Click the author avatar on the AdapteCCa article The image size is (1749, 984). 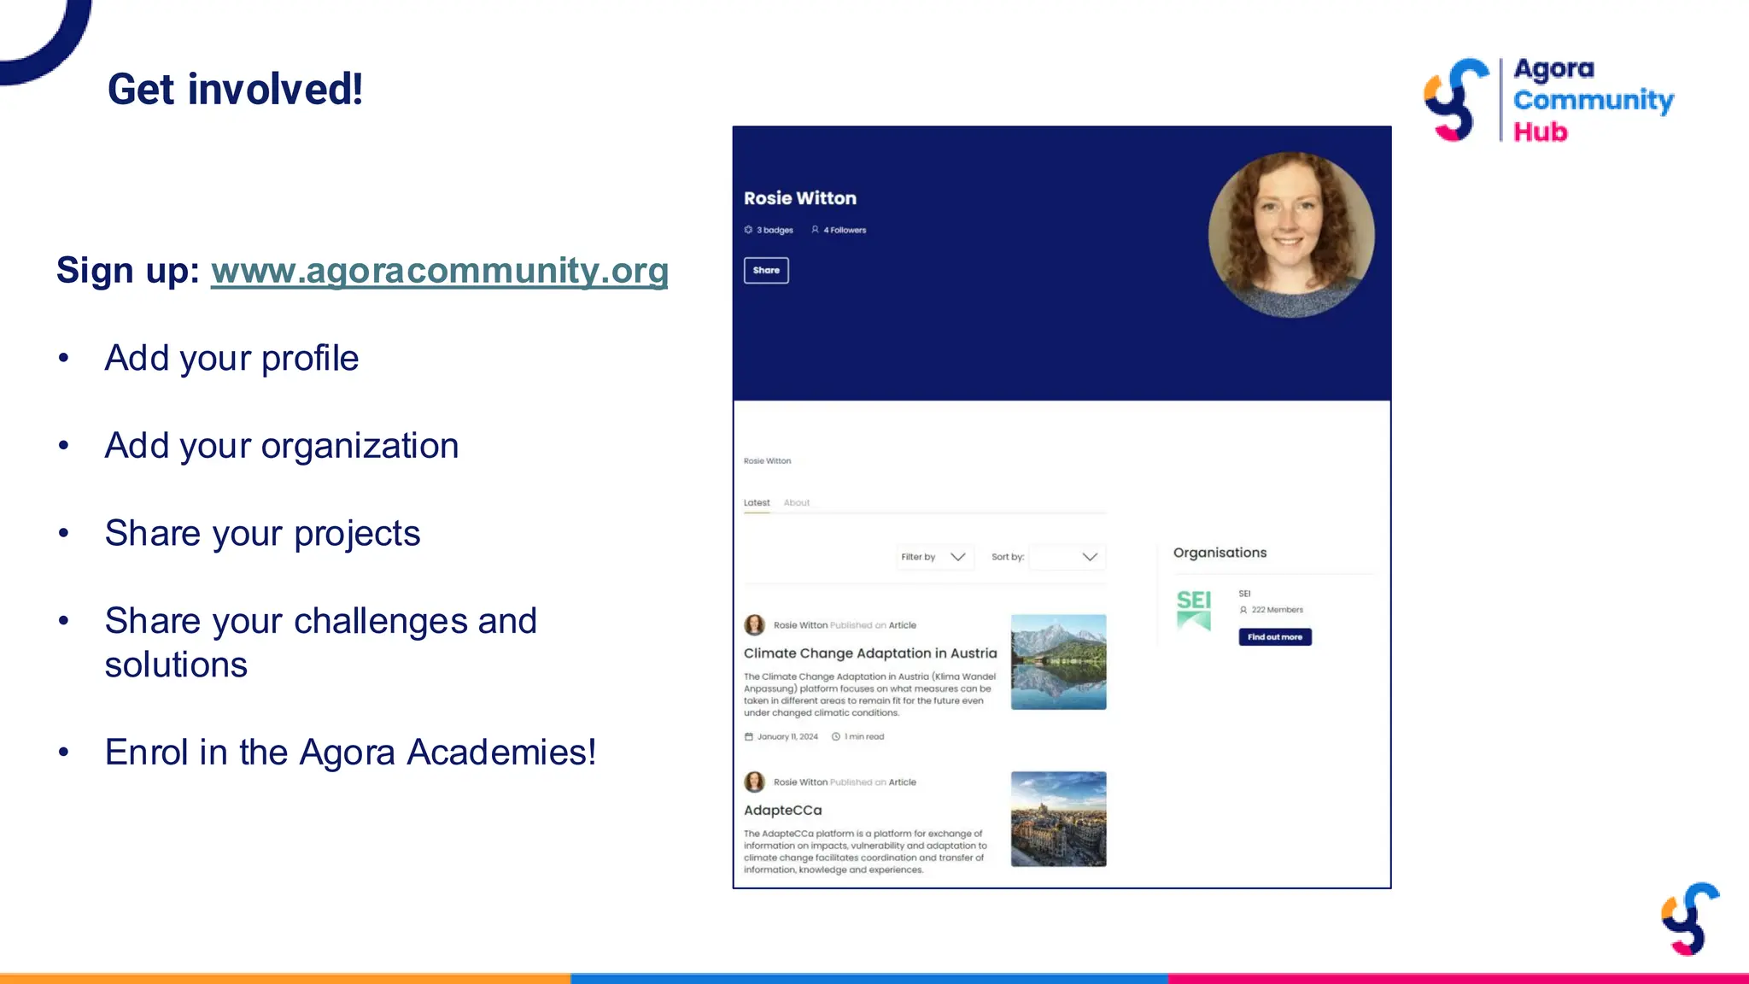[754, 782]
